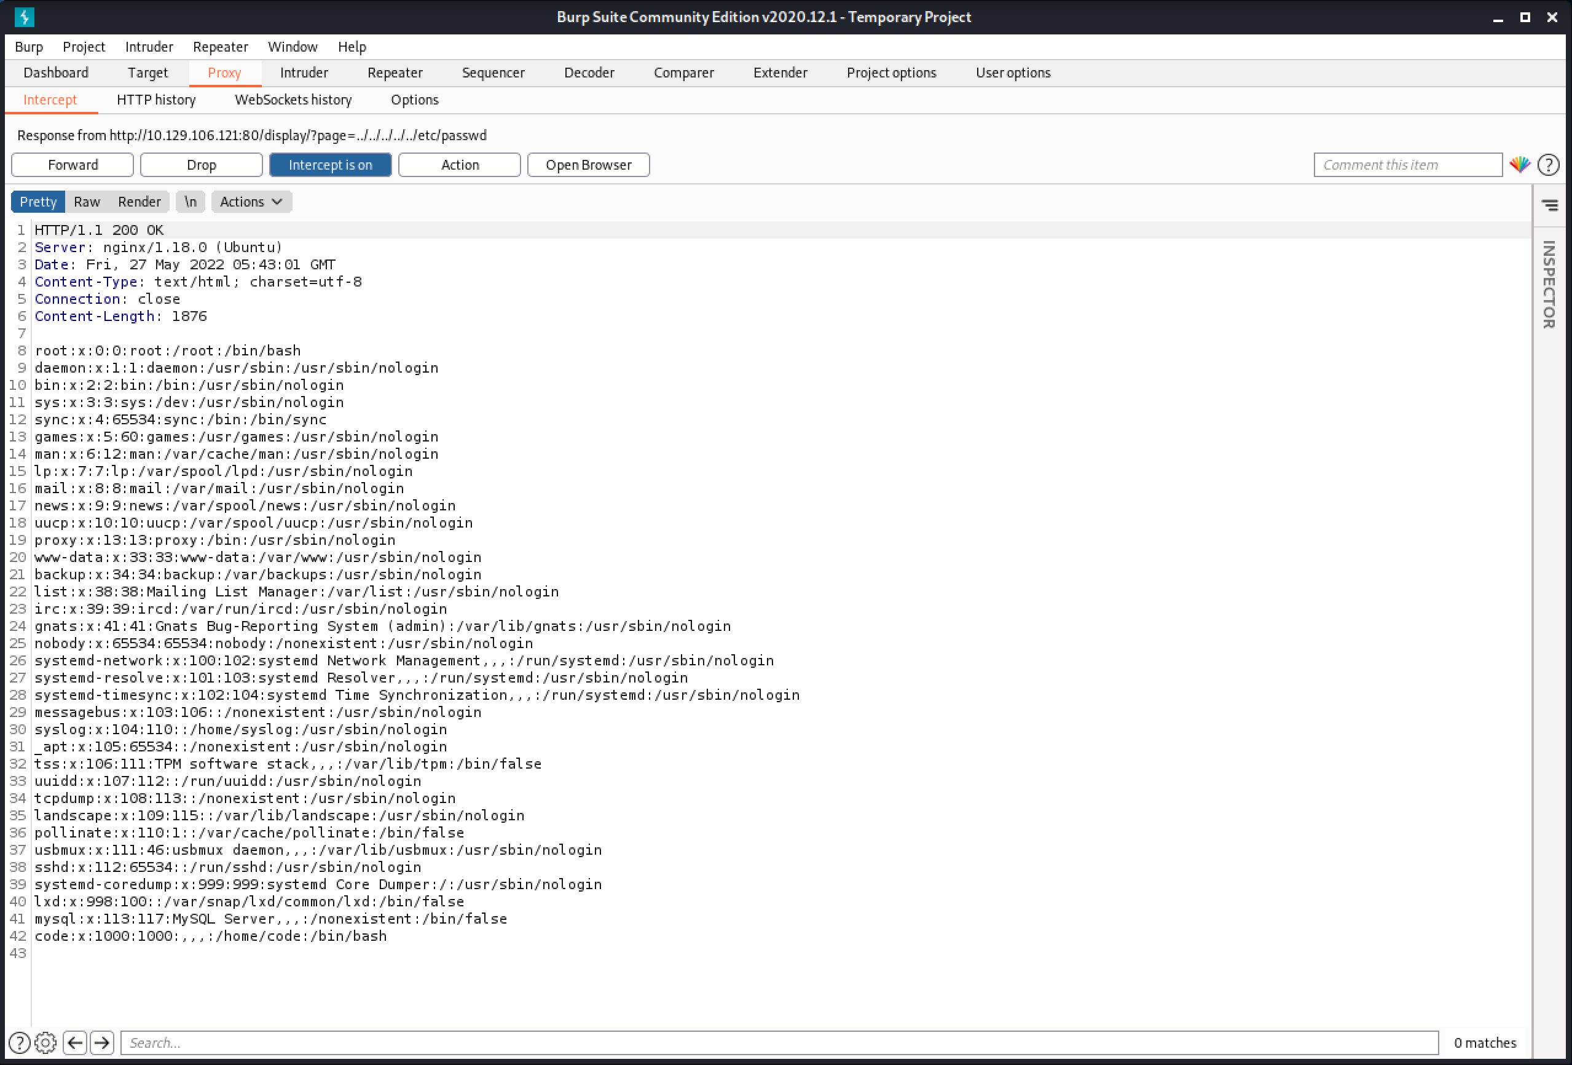The image size is (1572, 1065).
Task: Click the sshd:x:112:65534 entry line
Action: (228, 867)
